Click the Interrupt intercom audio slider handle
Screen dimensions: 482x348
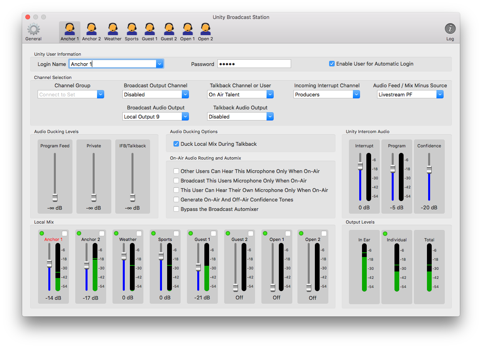tap(360, 166)
